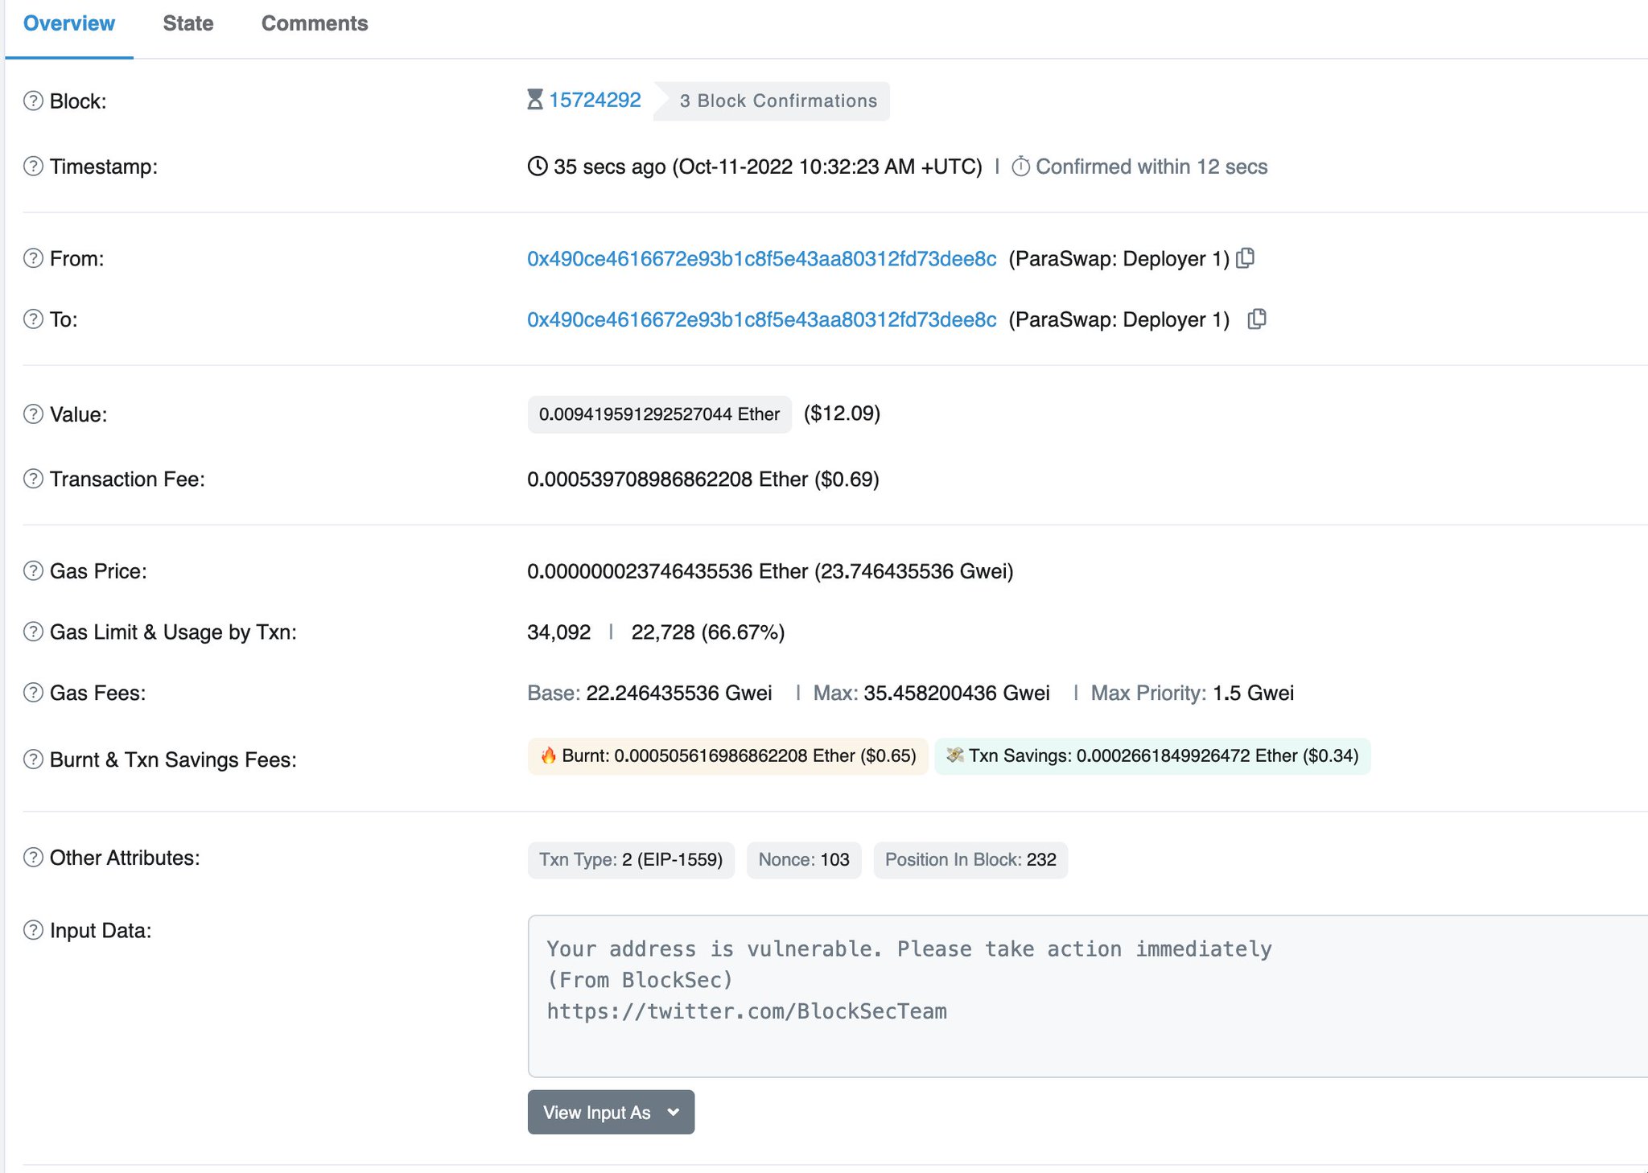
Task: Select the Overview tab
Action: [69, 23]
